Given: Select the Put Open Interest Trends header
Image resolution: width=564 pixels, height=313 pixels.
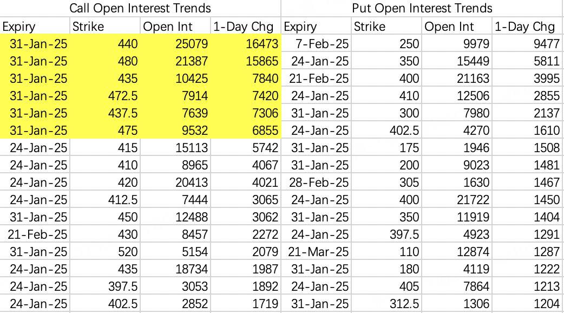Looking at the screenshot, I should pos(422,8).
